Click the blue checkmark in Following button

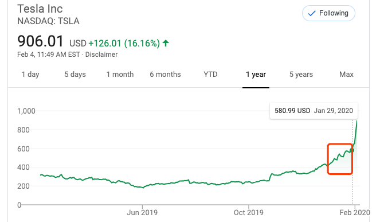[312, 13]
